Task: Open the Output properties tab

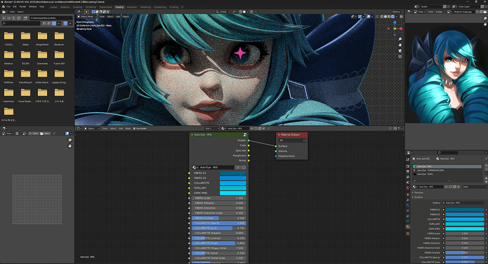Action: click(x=407, y=171)
